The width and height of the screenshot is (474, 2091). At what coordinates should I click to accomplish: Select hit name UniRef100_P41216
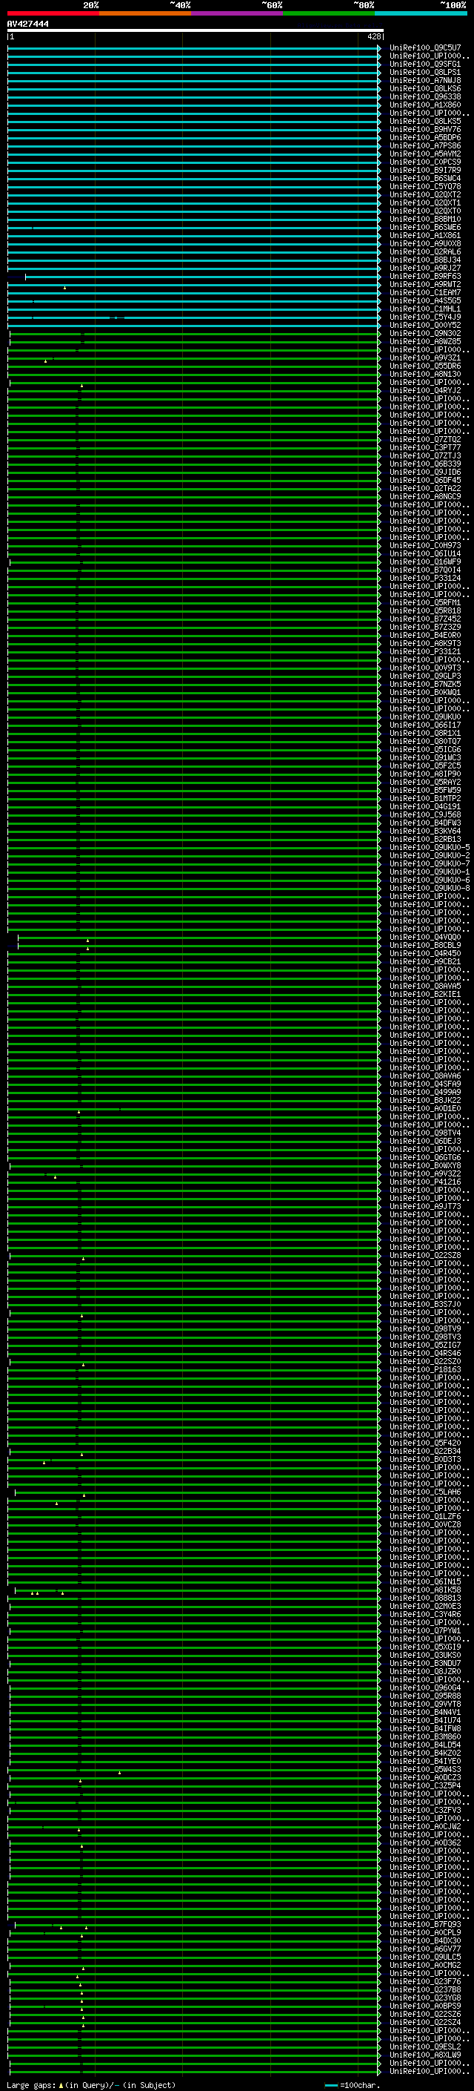(x=424, y=1182)
